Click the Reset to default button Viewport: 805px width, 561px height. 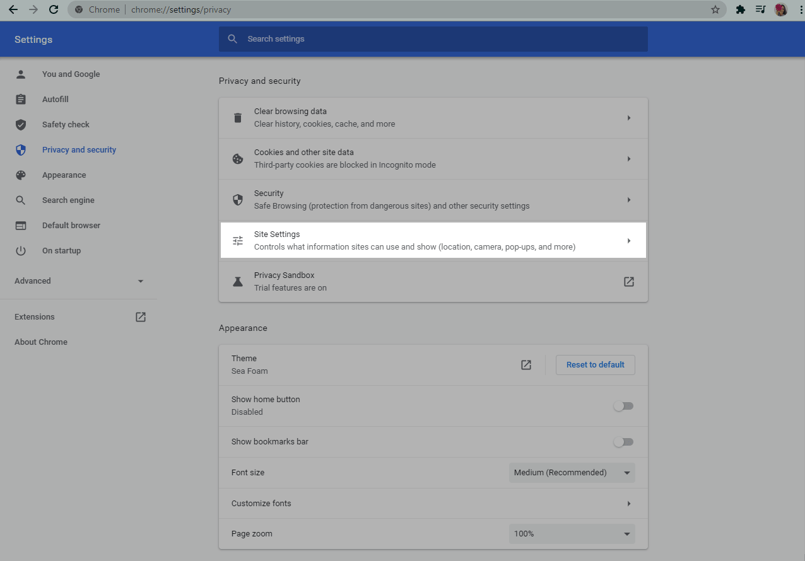pos(596,365)
